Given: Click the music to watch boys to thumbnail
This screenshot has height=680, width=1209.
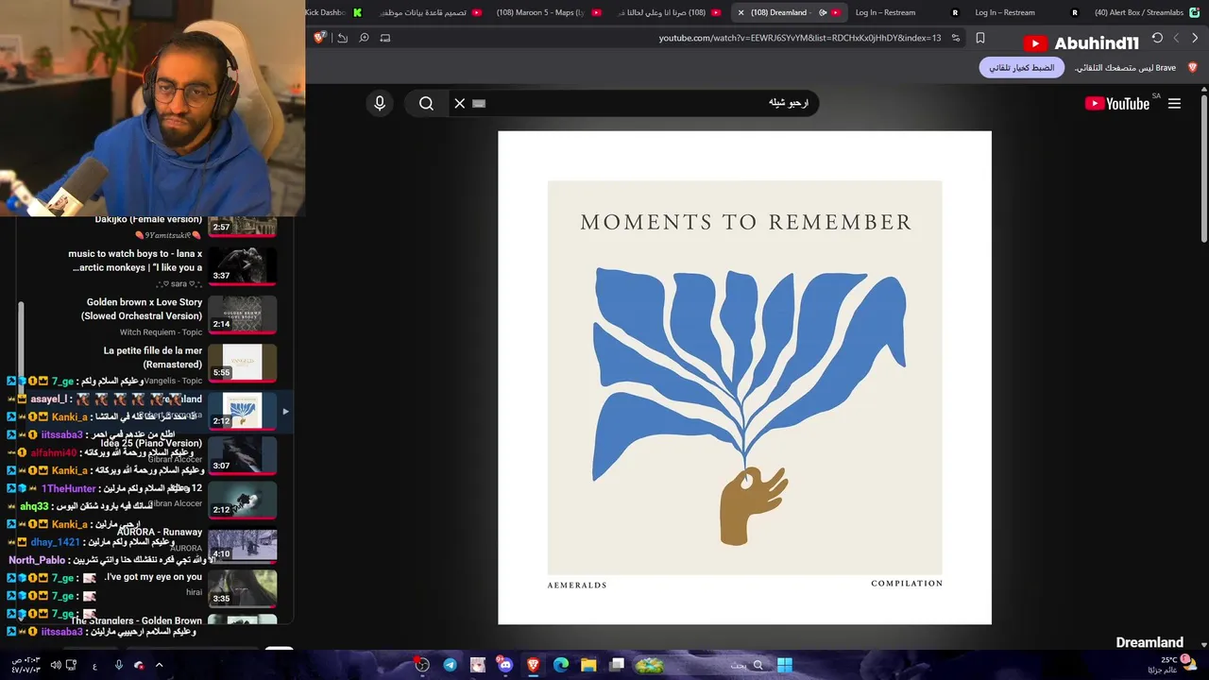Looking at the screenshot, I should (x=242, y=265).
